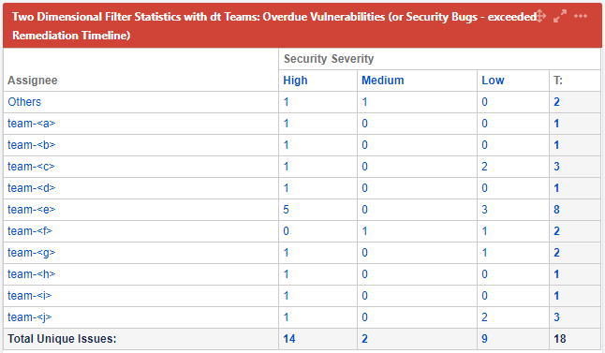Open the team-<a> assignee link

tap(32, 124)
